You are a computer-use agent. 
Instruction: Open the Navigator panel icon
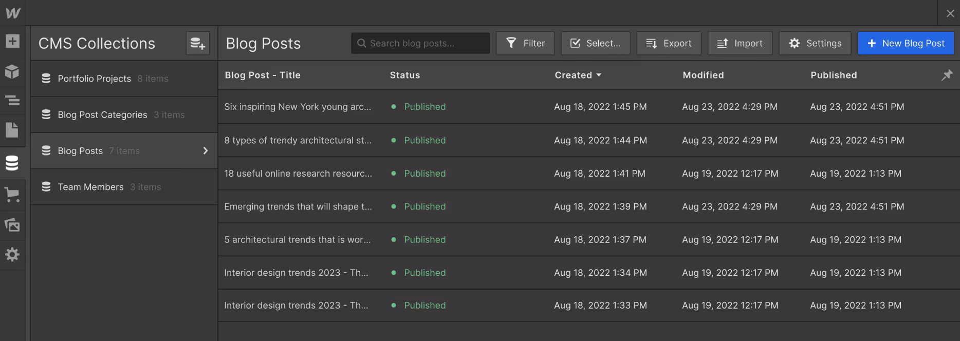point(12,100)
